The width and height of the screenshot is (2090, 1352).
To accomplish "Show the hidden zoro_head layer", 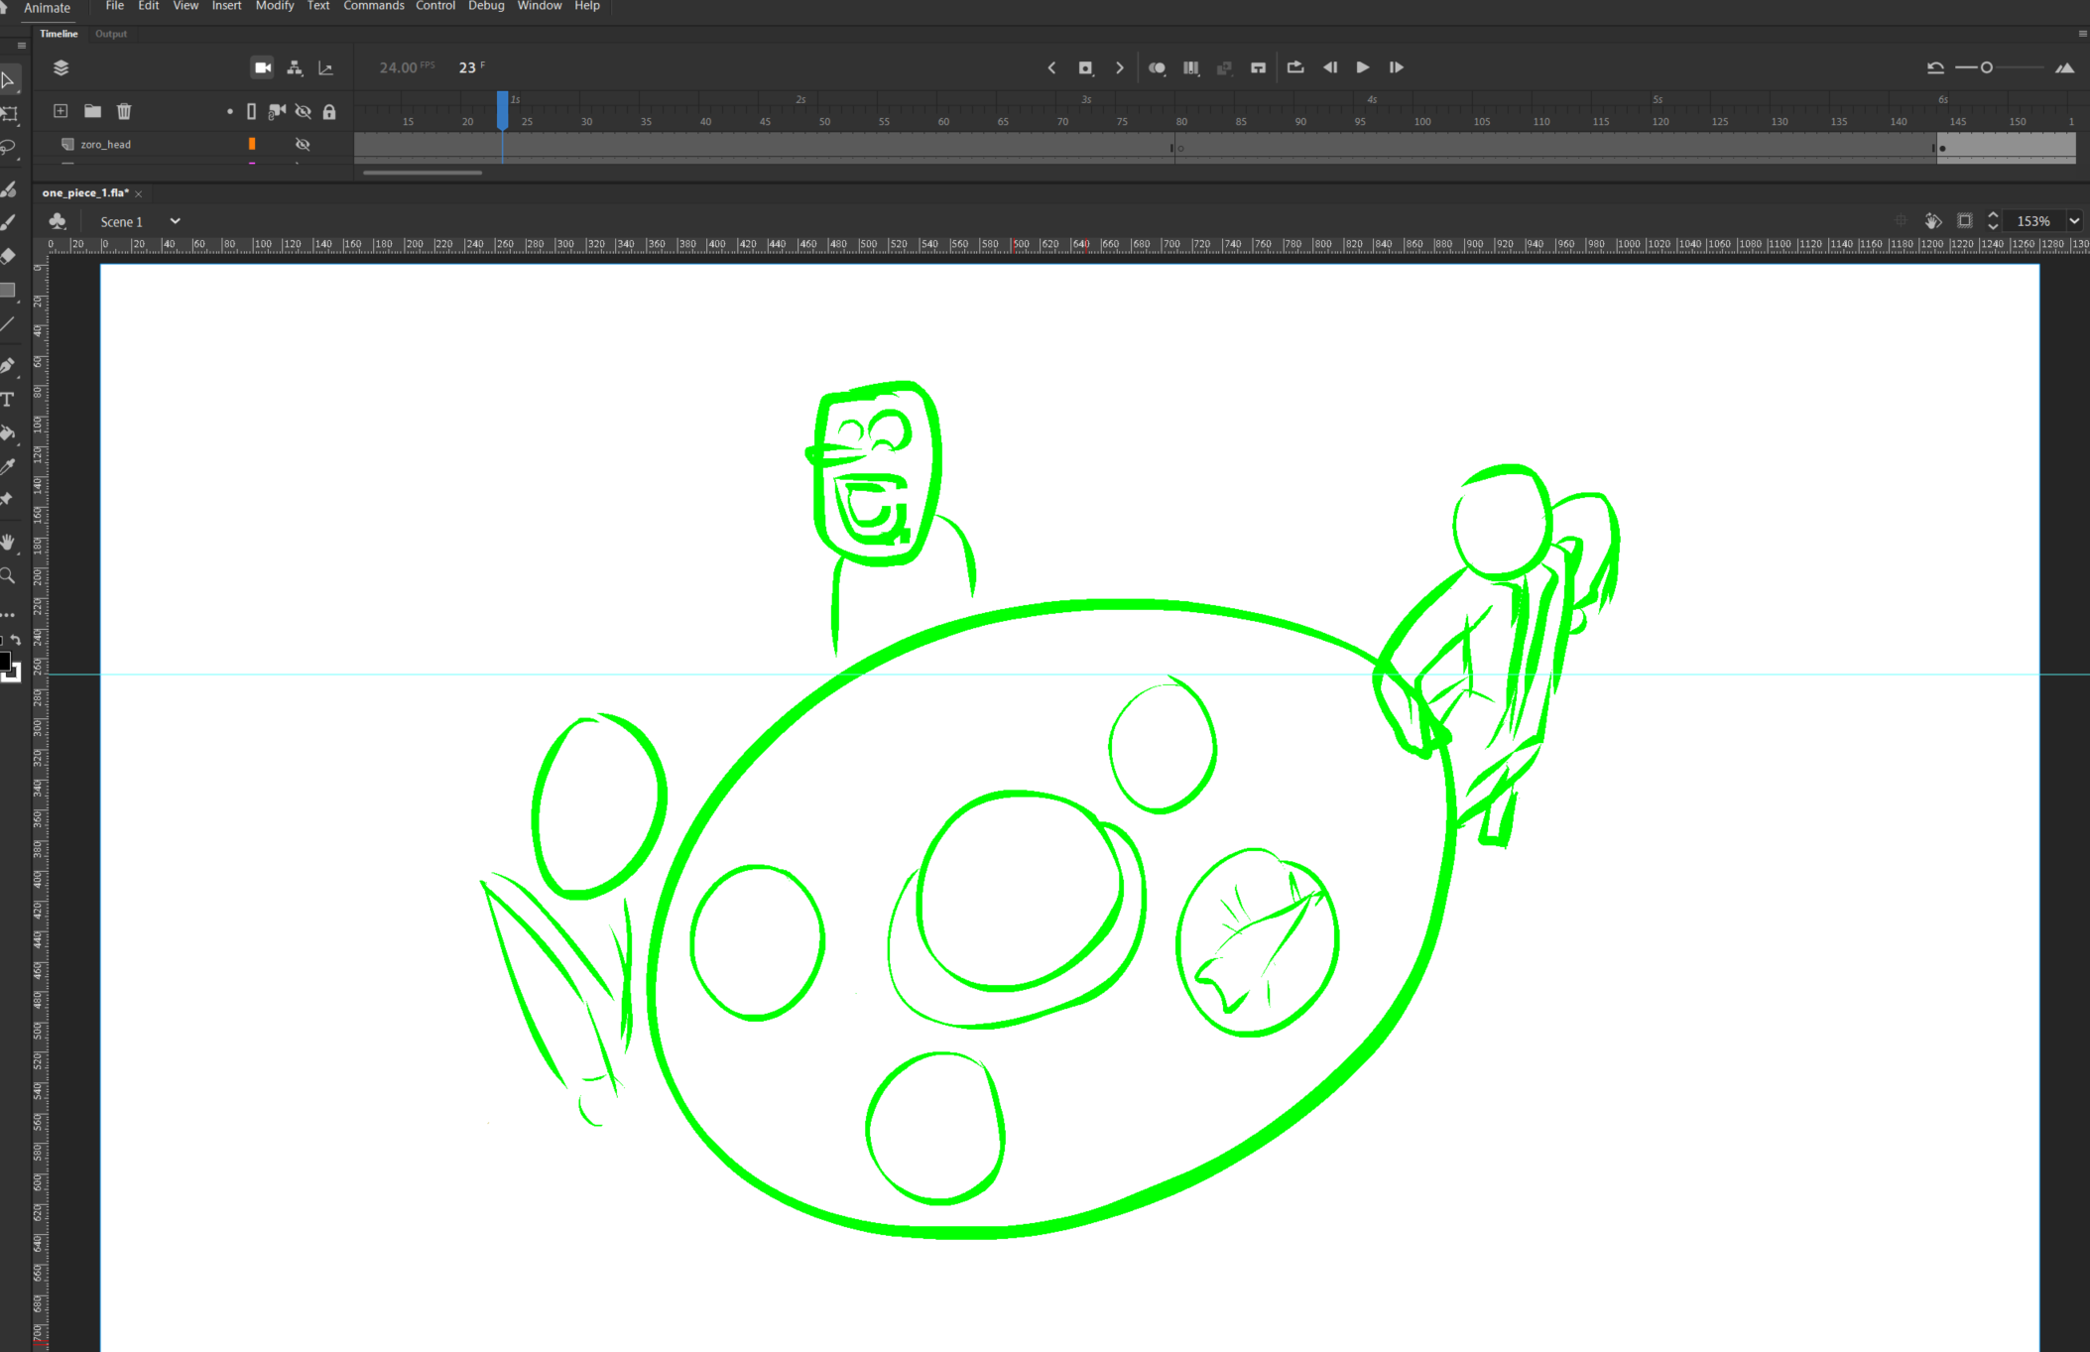I will point(303,144).
